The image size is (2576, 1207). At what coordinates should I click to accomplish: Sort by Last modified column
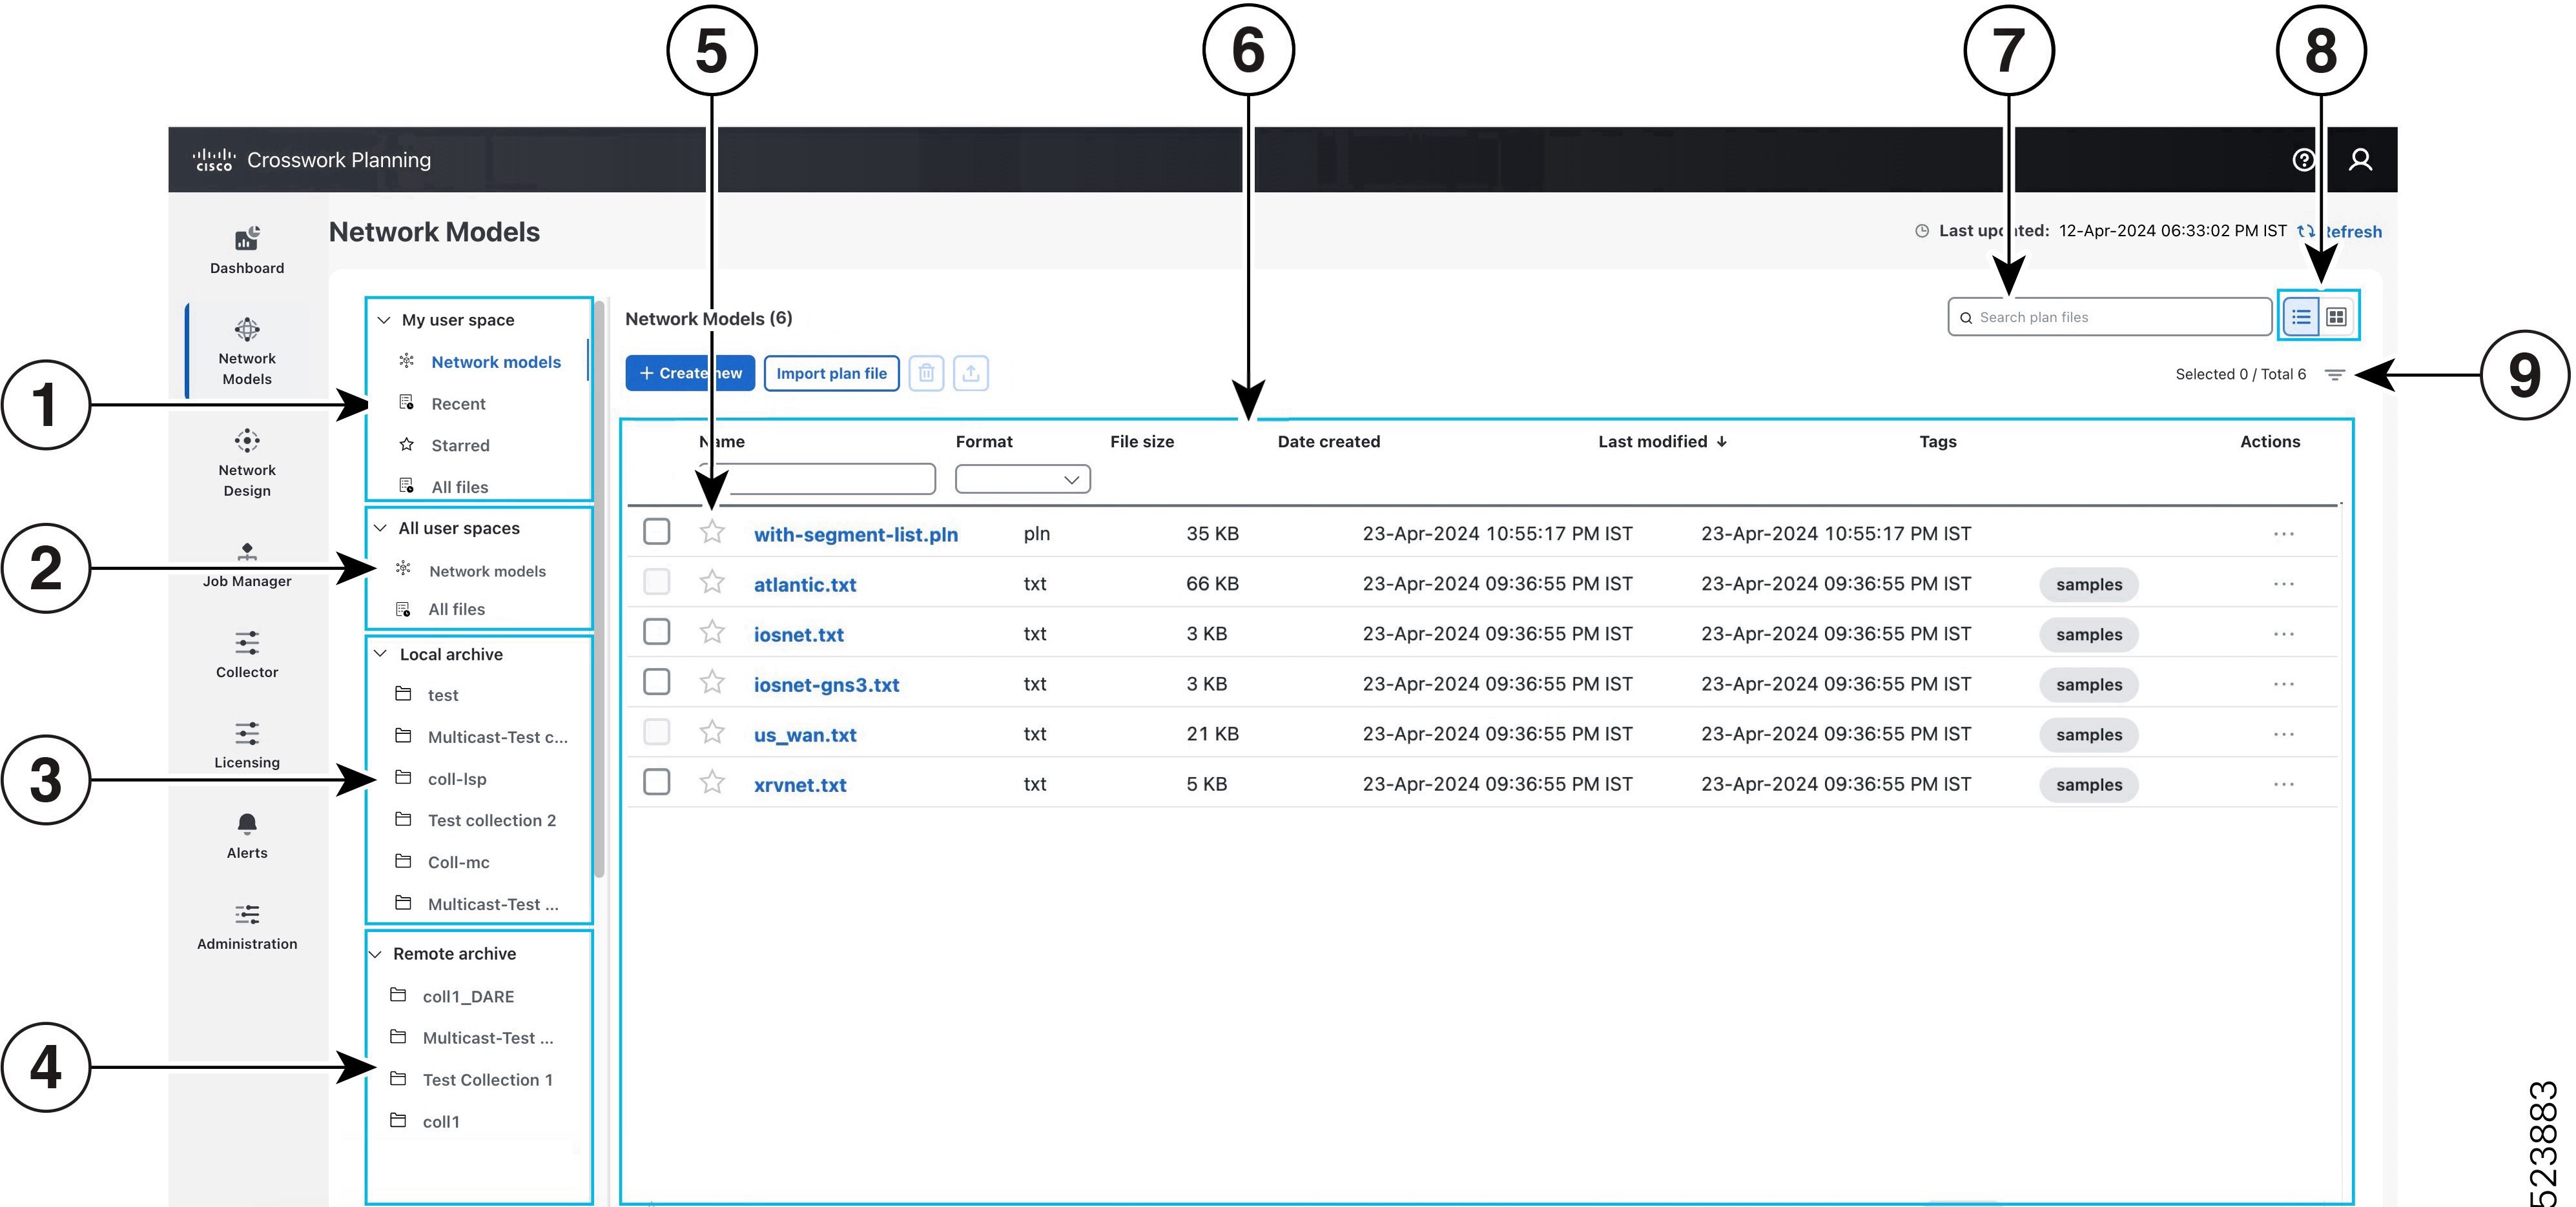pos(1662,441)
